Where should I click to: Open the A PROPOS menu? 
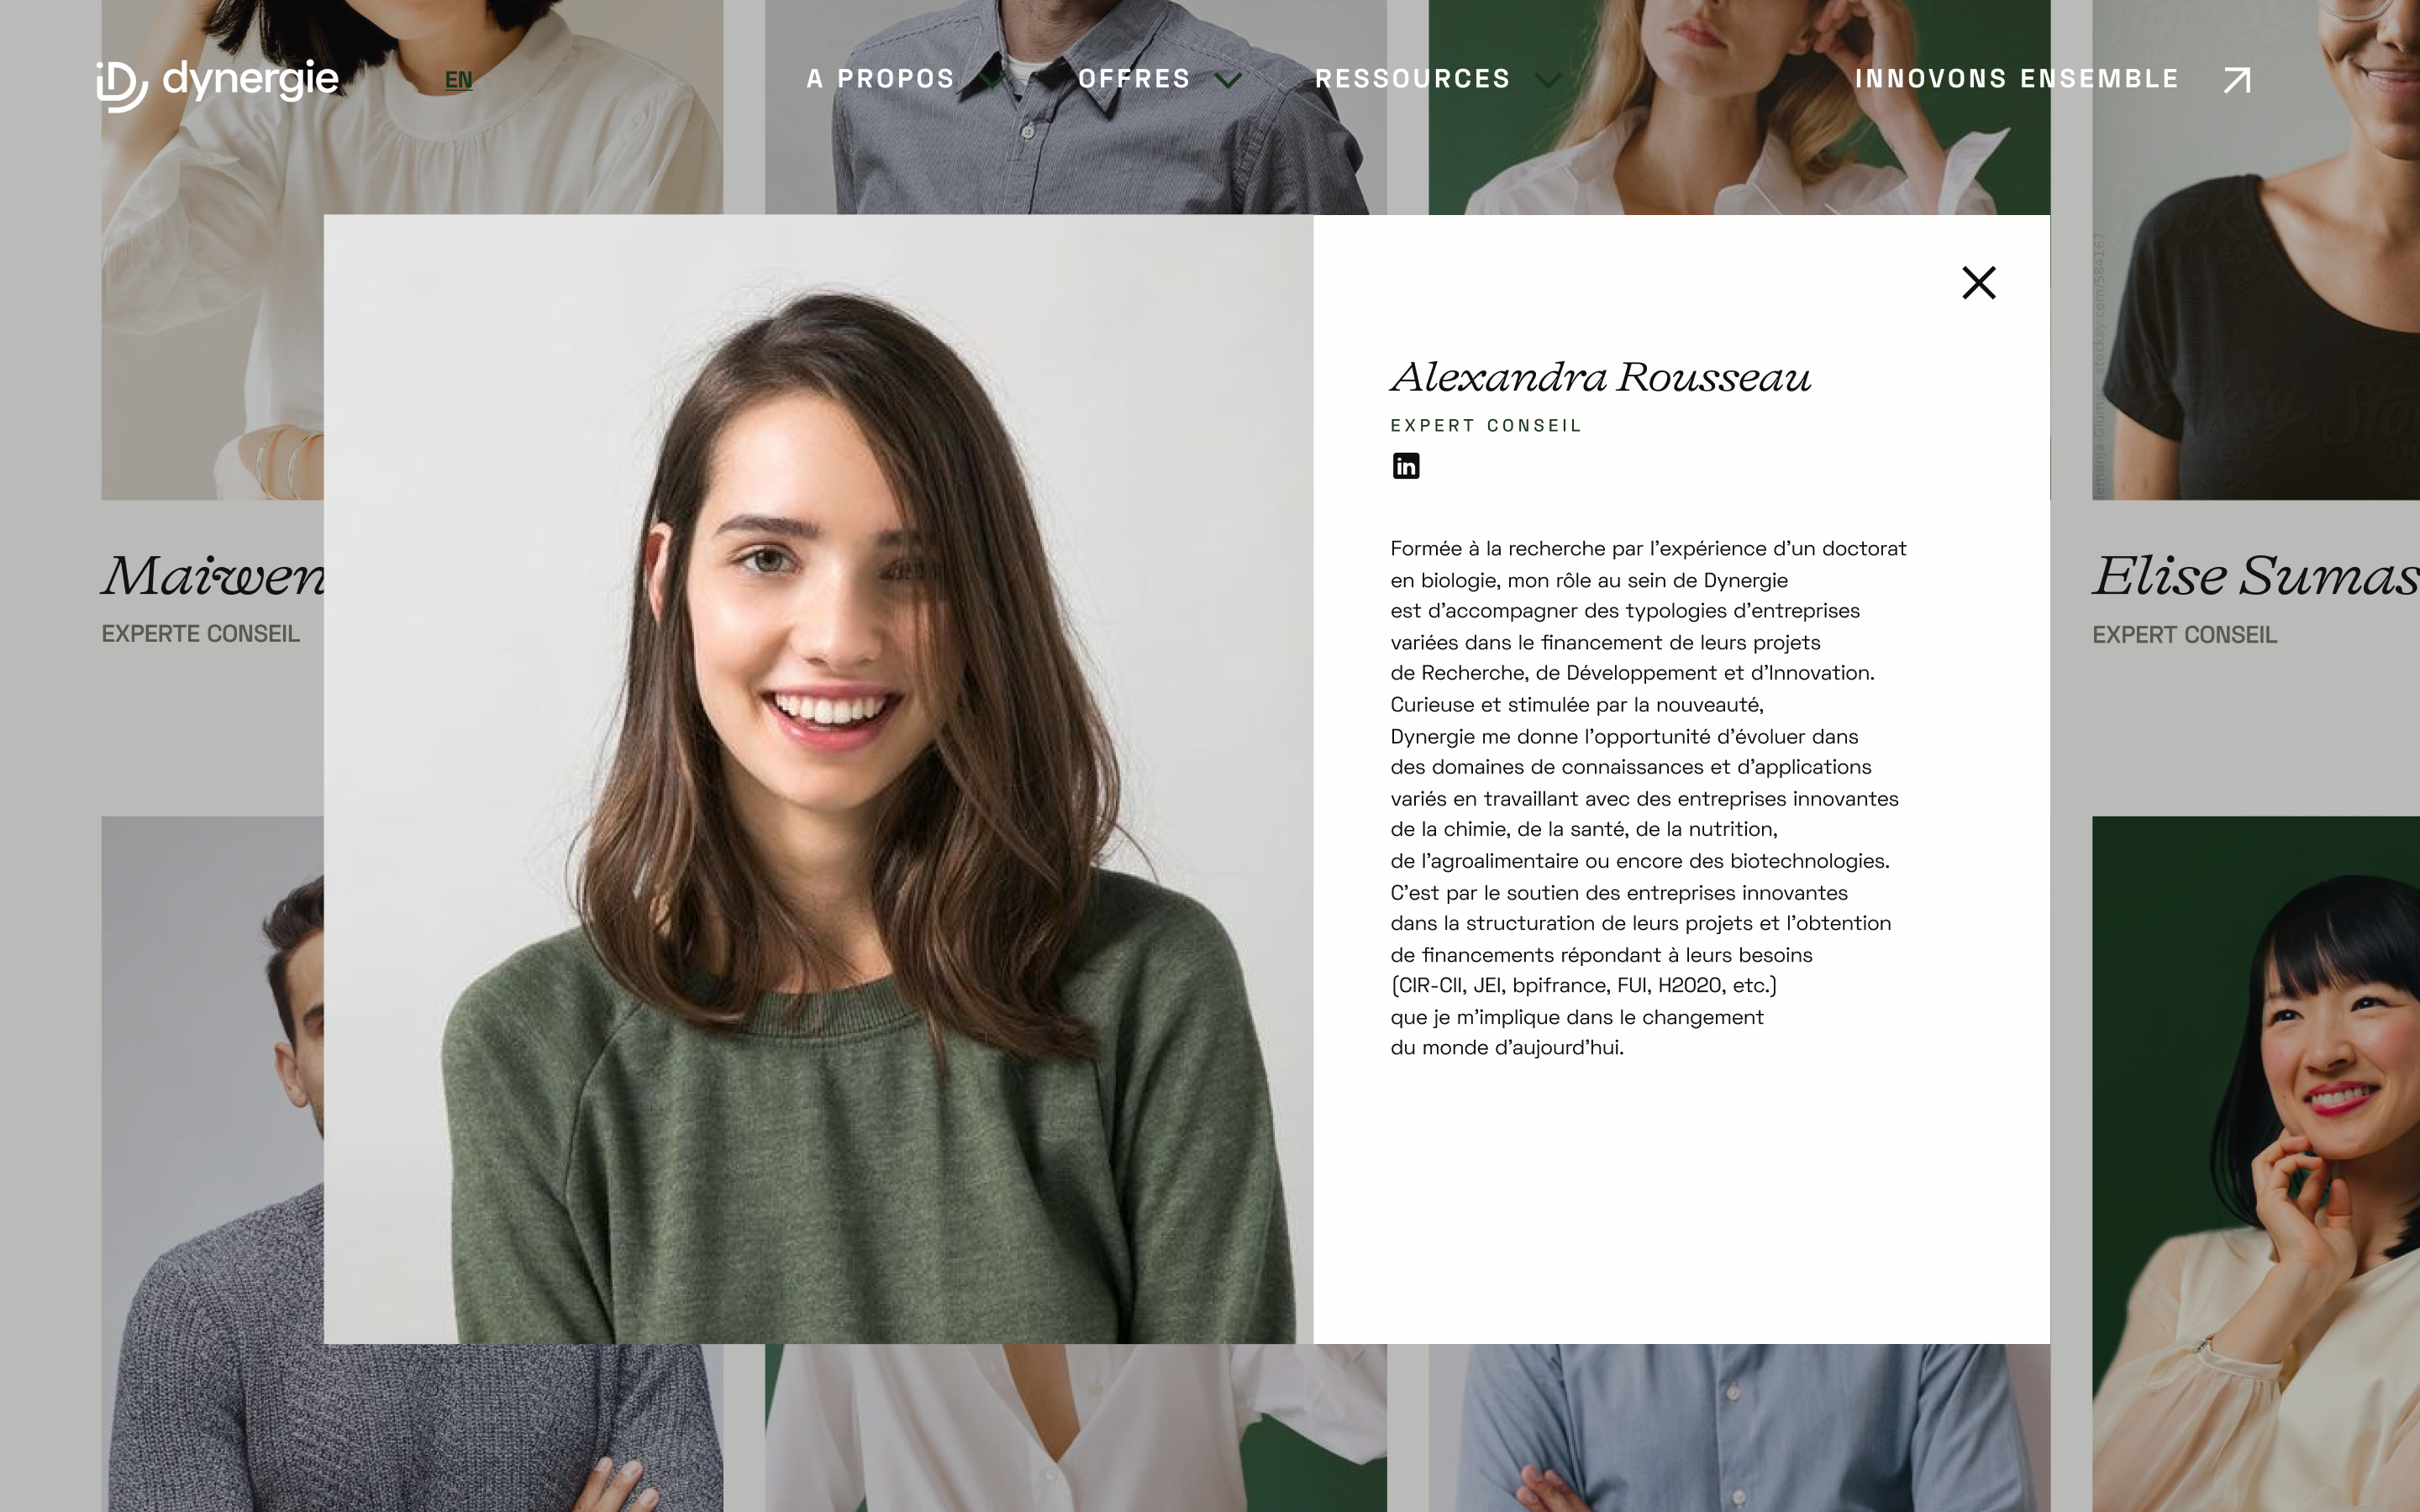pyautogui.click(x=880, y=79)
